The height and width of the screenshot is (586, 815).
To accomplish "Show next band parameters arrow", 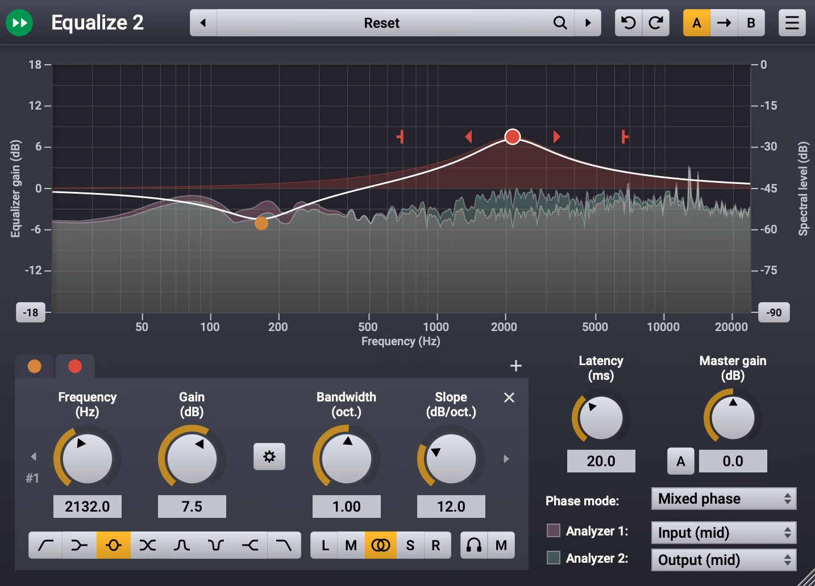I will click(506, 459).
